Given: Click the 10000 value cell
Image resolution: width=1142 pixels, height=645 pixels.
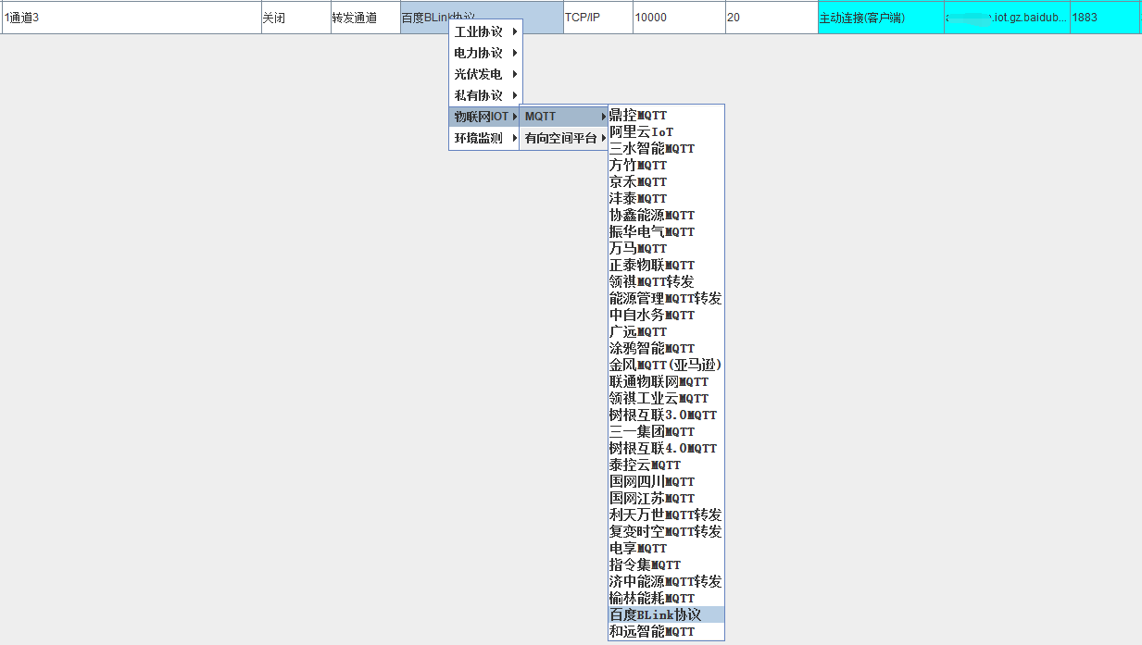Looking at the screenshot, I should [x=678, y=18].
